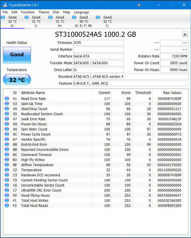Viewport: 191px width, 238px height.
Task: Click status orb for UltraDMA CRC Error Count
Action: (7, 190)
